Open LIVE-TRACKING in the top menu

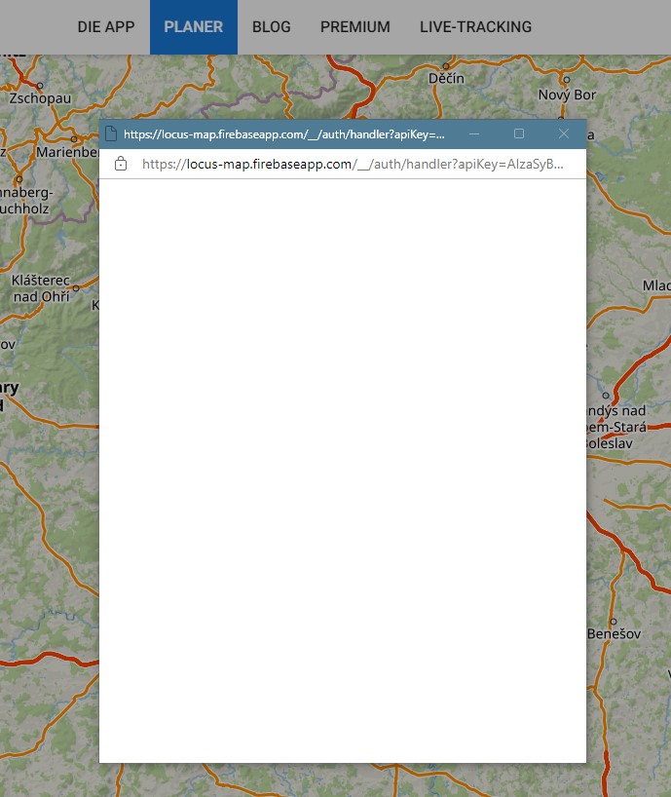point(475,27)
